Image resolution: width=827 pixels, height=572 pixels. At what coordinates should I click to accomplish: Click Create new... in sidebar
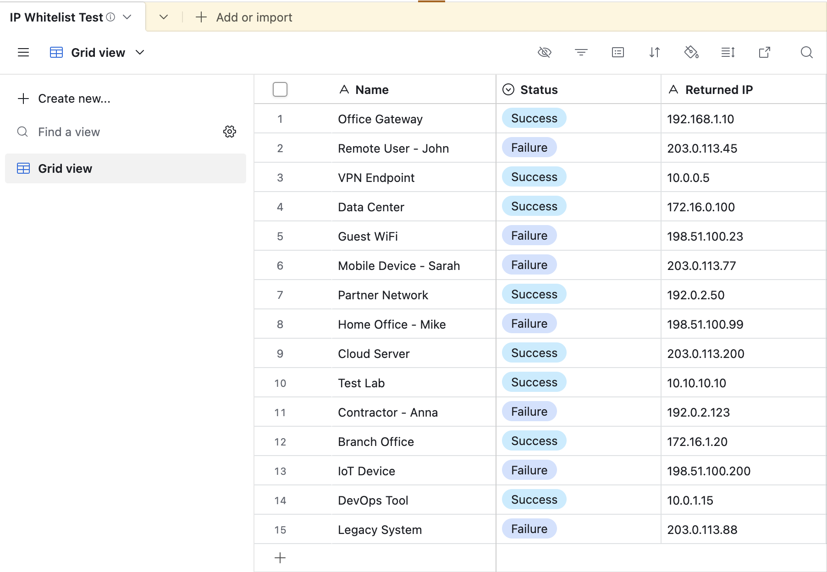click(64, 99)
